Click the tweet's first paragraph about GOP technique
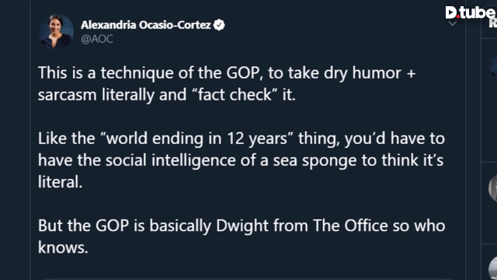497x280 pixels. 227,84
